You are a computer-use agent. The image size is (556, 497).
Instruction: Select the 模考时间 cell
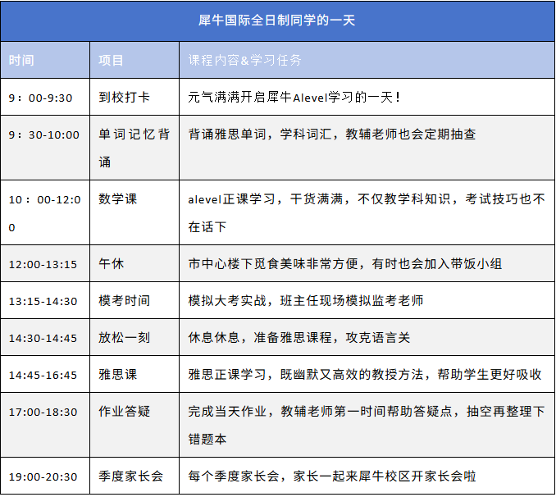125,301
